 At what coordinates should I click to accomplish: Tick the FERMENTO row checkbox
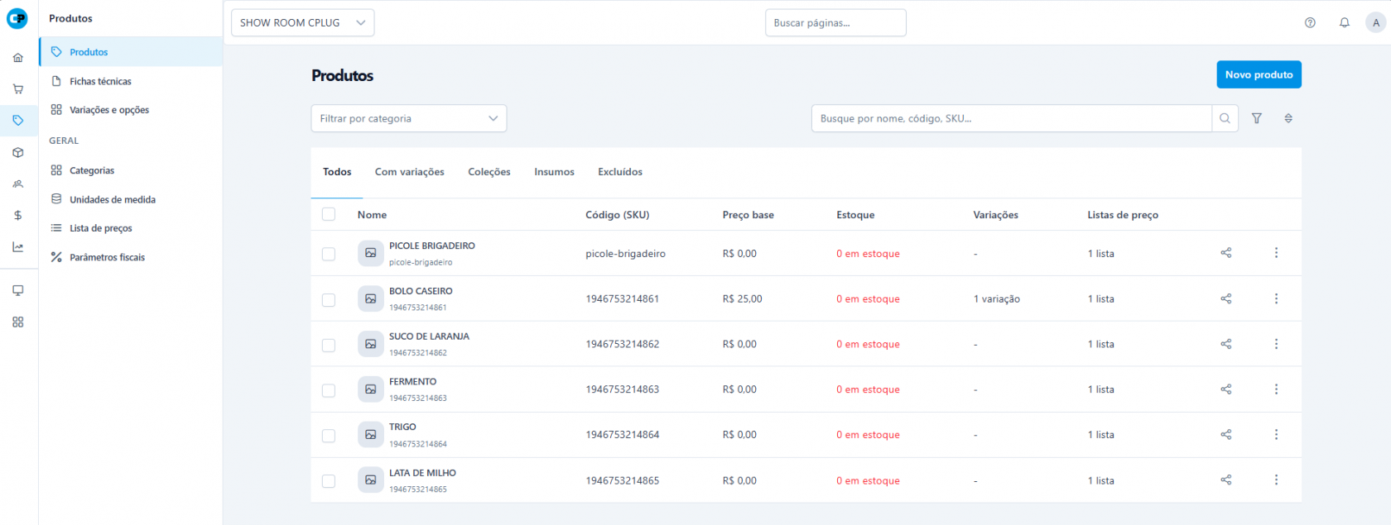329,390
